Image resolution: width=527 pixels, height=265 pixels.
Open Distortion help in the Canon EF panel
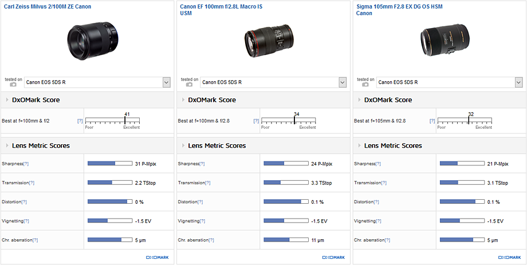pyautogui.click(x=200, y=202)
